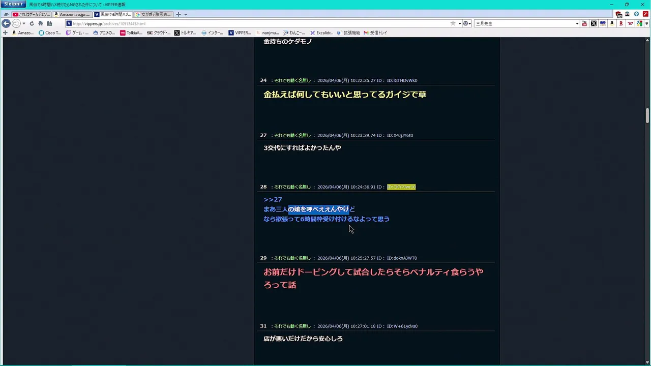Image resolution: width=651 pixels, height=366 pixels.
Task: Switch to the YouTube tab これはゲームチェン
Action: 32,14
